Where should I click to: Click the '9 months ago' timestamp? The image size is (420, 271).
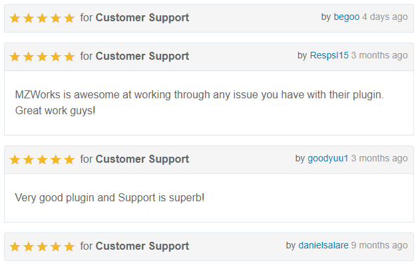[379, 245]
